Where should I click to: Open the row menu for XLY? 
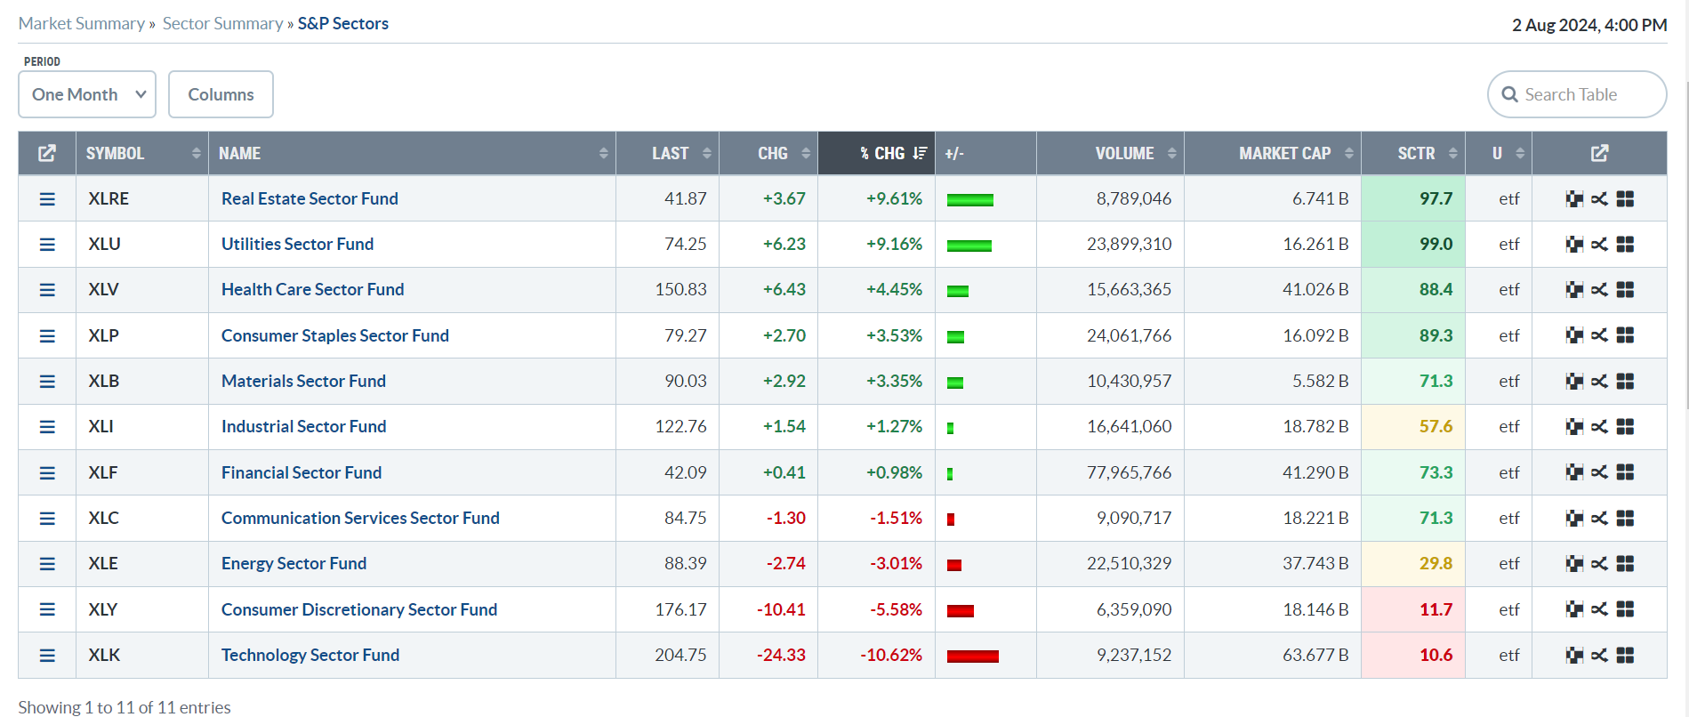coord(47,609)
